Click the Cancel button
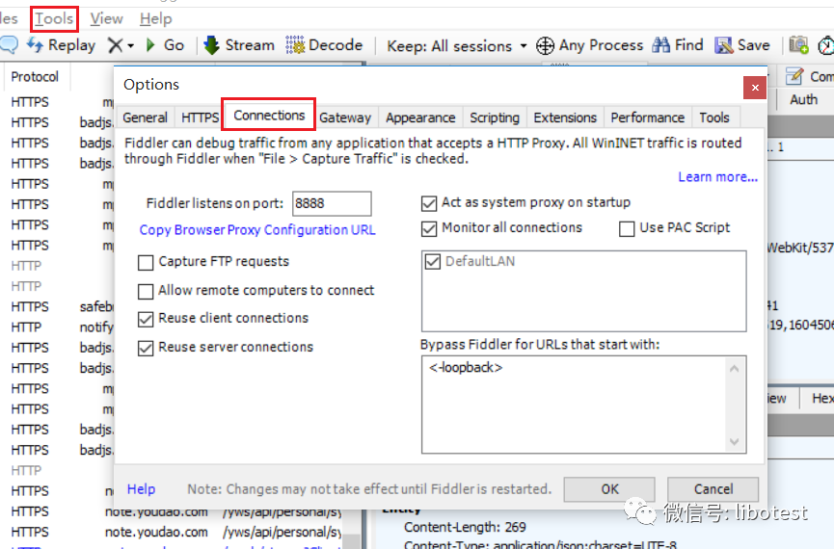Viewport: 834px width, 549px height. (x=713, y=489)
